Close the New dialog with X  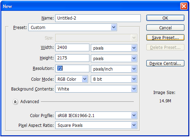[x=184, y=6]
